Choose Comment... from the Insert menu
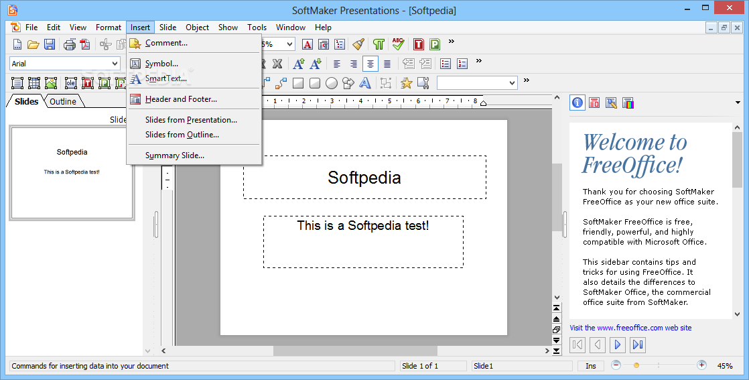This screenshot has height=380, width=749. (194, 43)
